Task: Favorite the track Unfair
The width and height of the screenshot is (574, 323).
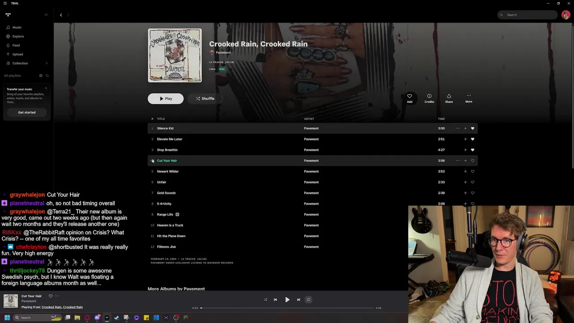Action: coord(473,182)
